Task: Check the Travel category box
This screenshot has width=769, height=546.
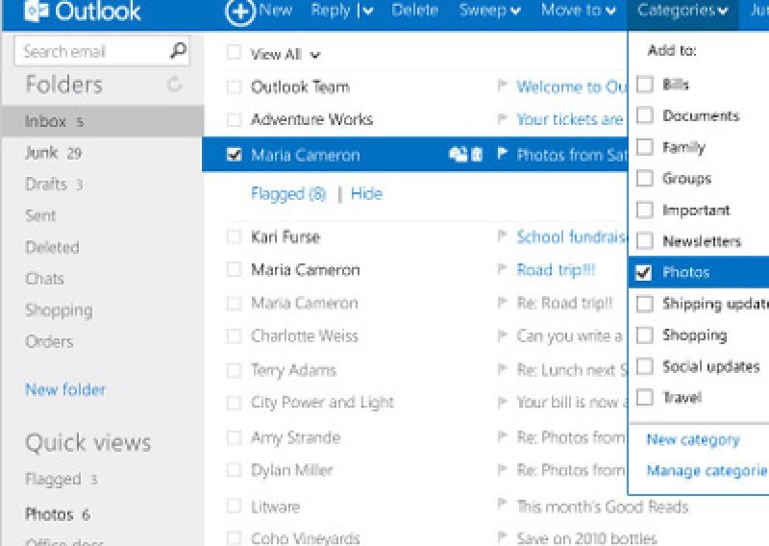Action: [644, 397]
